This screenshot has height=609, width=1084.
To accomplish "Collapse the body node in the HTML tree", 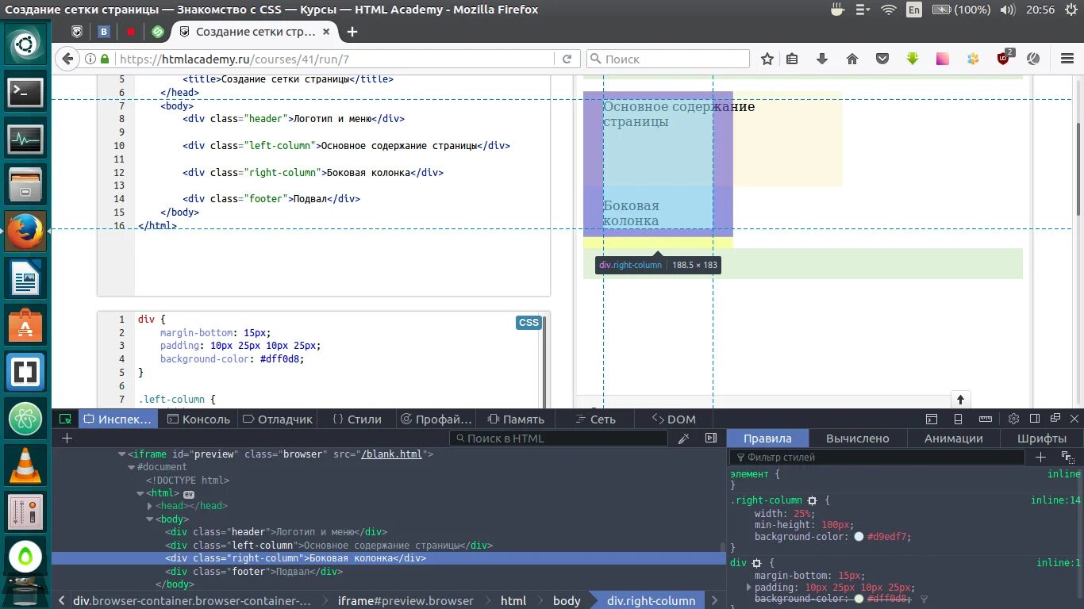I will 149,519.
